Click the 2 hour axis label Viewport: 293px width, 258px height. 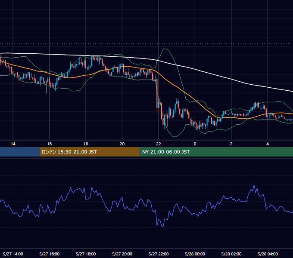point(231,144)
